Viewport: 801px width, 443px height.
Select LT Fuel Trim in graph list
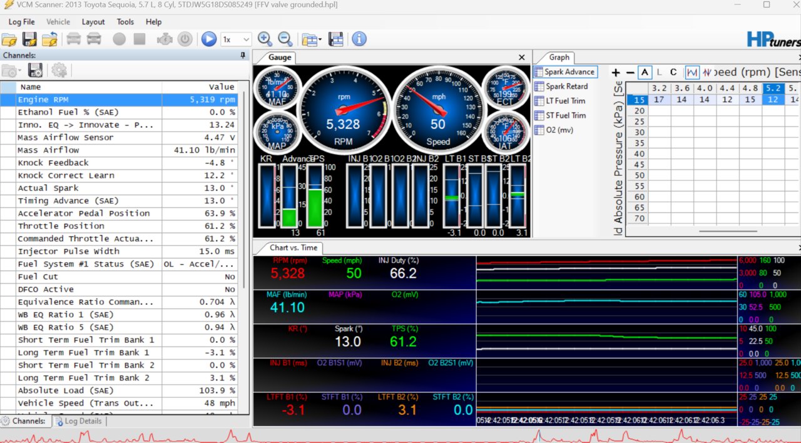click(560, 101)
